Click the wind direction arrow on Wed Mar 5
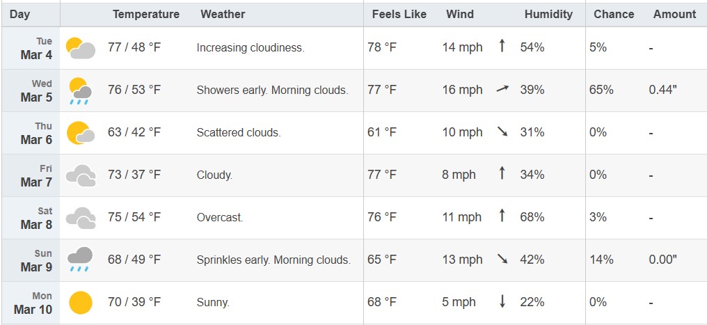The image size is (707, 325). pos(502,89)
